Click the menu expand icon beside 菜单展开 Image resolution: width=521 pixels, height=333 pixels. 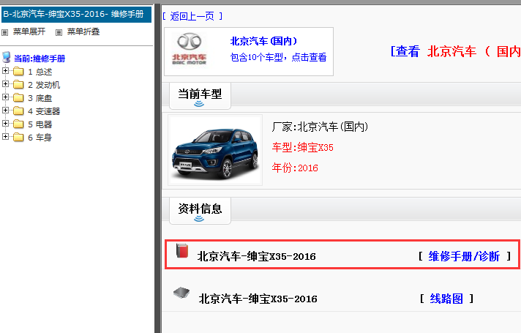coord(4,32)
